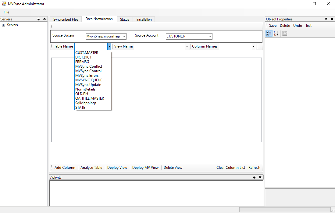Select the Servers tree item
Screen dimensions: 335x213
[x=12, y=25]
